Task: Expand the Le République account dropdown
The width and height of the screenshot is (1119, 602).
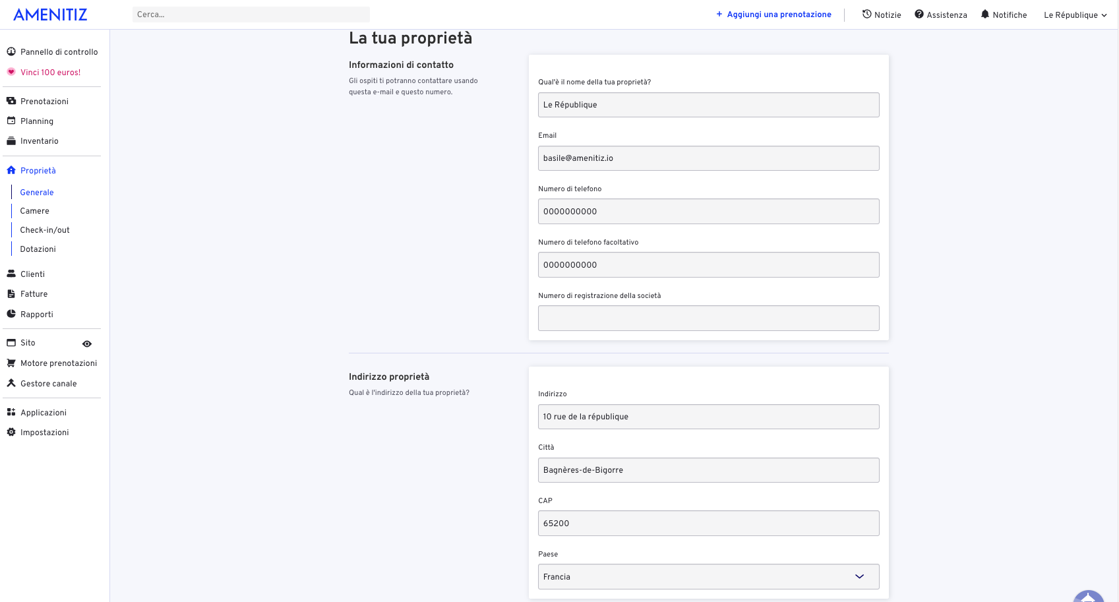Action: [1075, 15]
